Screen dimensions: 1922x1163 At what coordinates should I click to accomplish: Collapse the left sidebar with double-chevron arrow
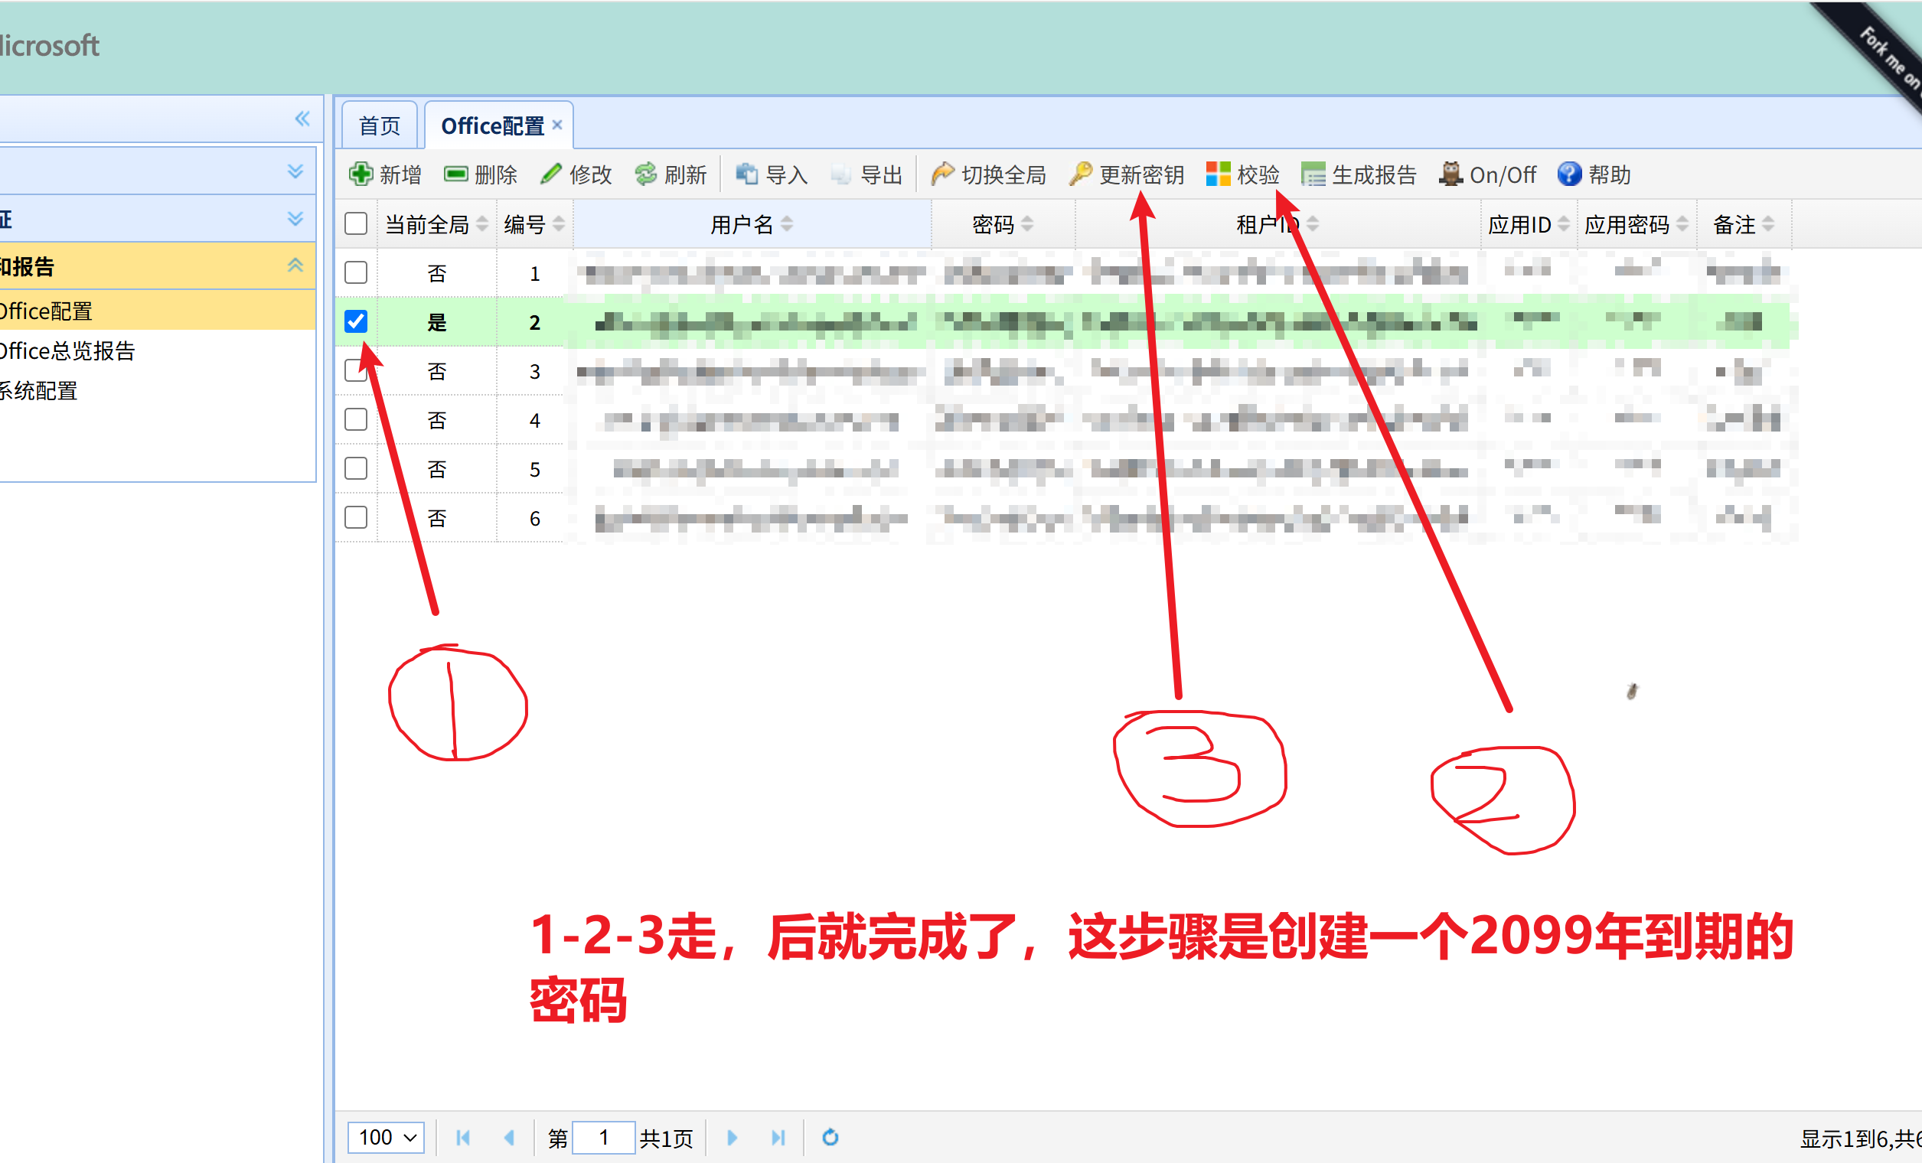tap(302, 119)
